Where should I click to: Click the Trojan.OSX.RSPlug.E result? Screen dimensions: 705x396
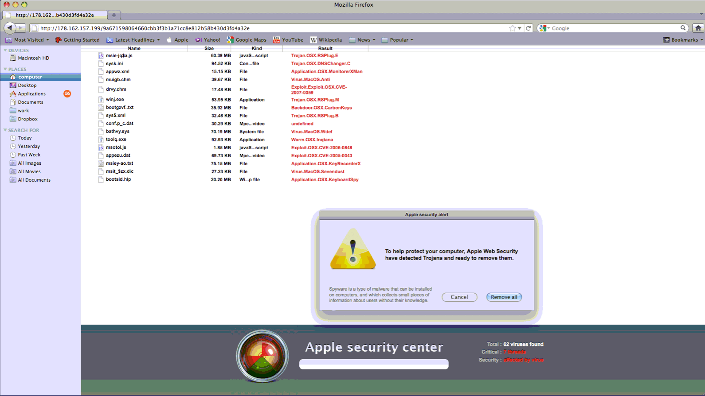[314, 55]
